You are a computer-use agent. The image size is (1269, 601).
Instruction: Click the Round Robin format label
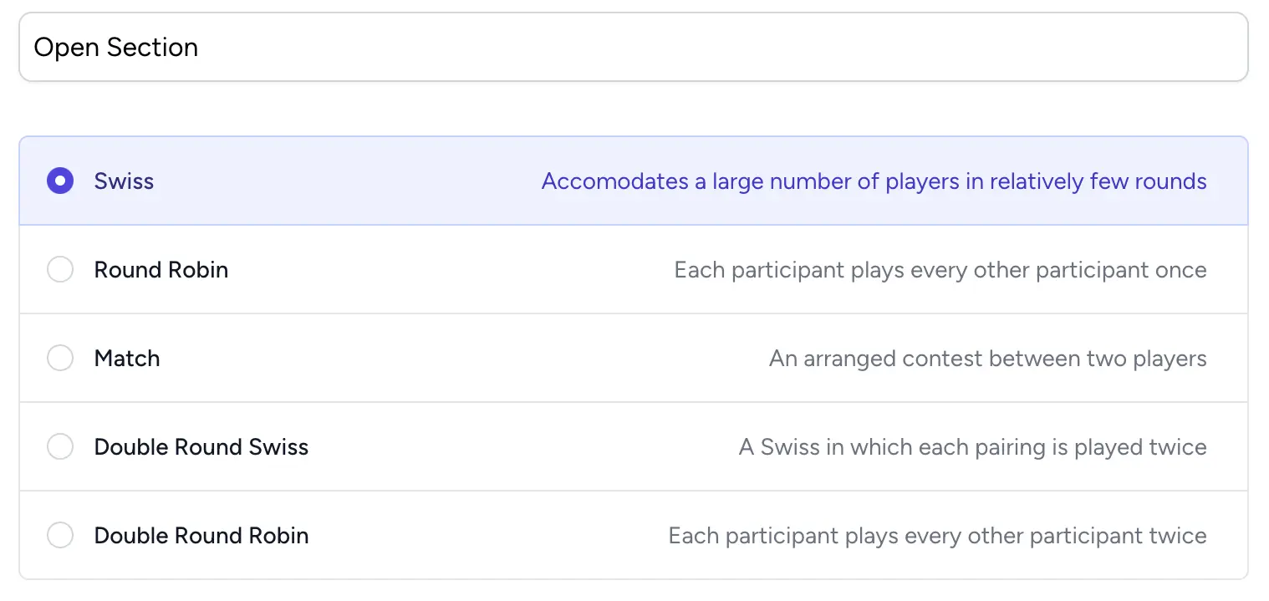[x=161, y=270]
